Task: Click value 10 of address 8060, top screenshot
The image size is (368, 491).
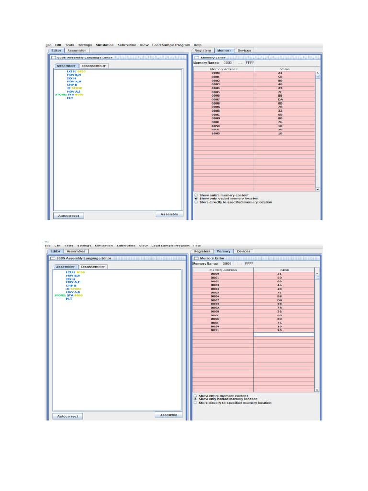Action: (x=280, y=133)
